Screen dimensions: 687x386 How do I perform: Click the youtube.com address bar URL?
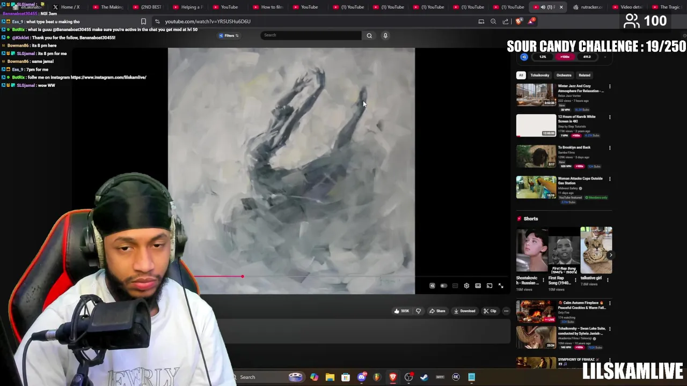[x=208, y=21]
